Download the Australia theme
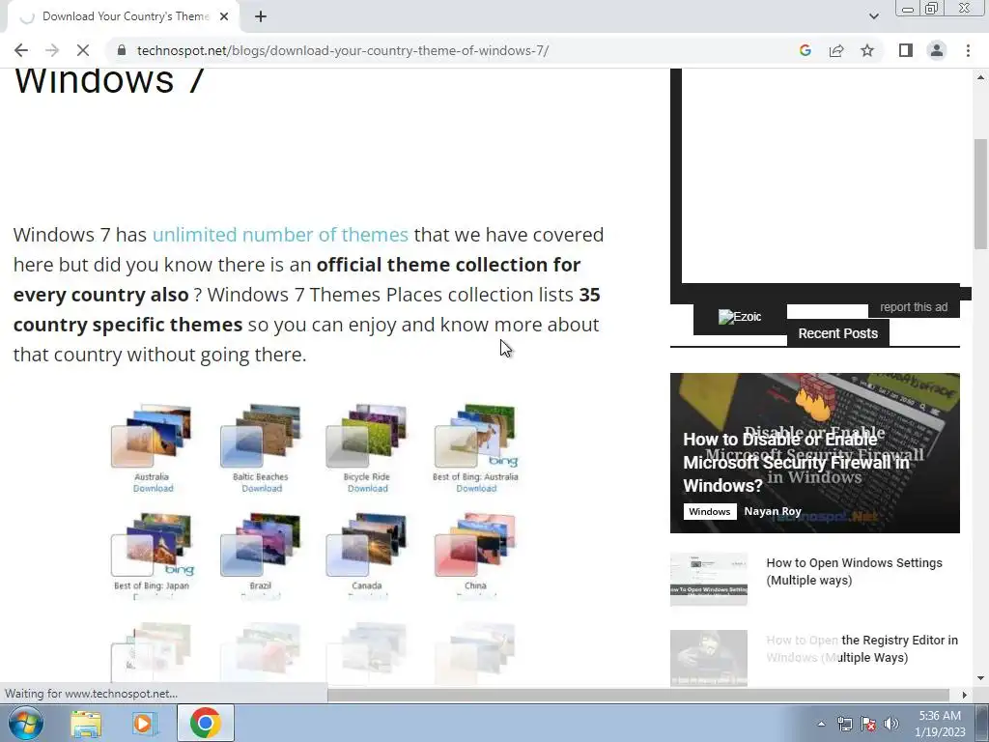The height and width of the screenshot is (742, 989). click(x=153, y=488)
